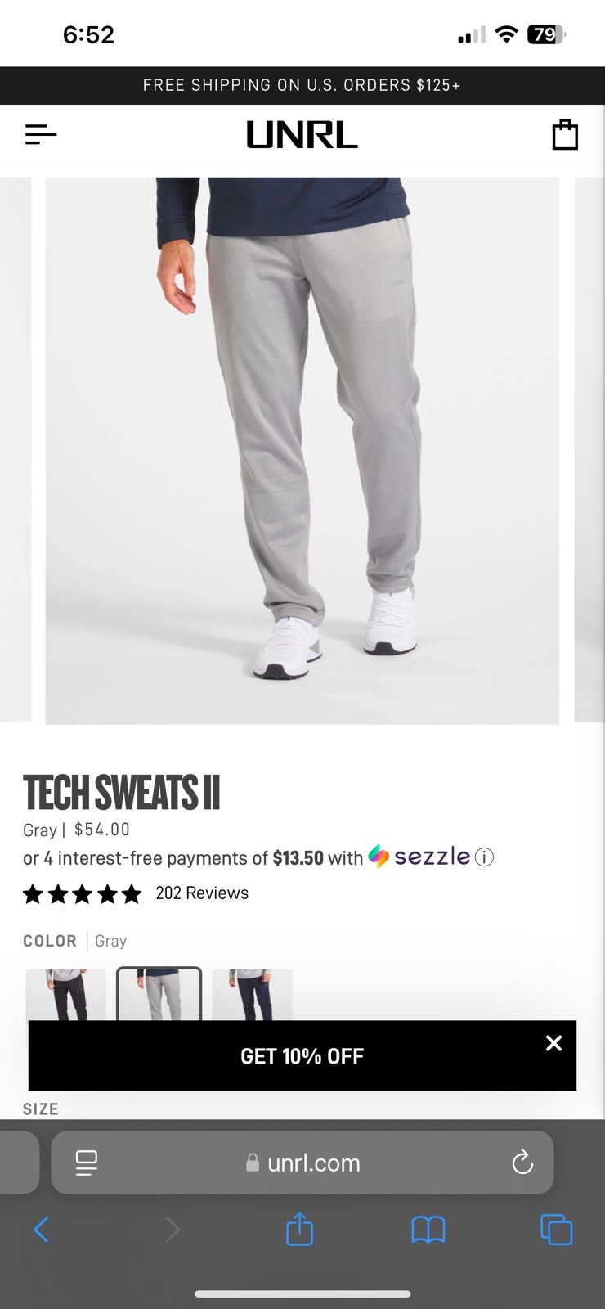Open the Safari share sheet
This screenshot has height=1309, width=605.
click(300, 1228)
